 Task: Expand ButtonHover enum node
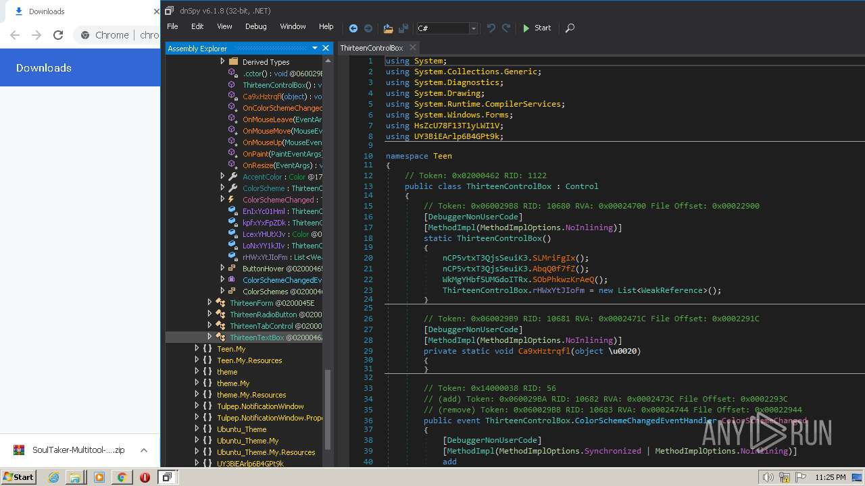tap(222, 268)
